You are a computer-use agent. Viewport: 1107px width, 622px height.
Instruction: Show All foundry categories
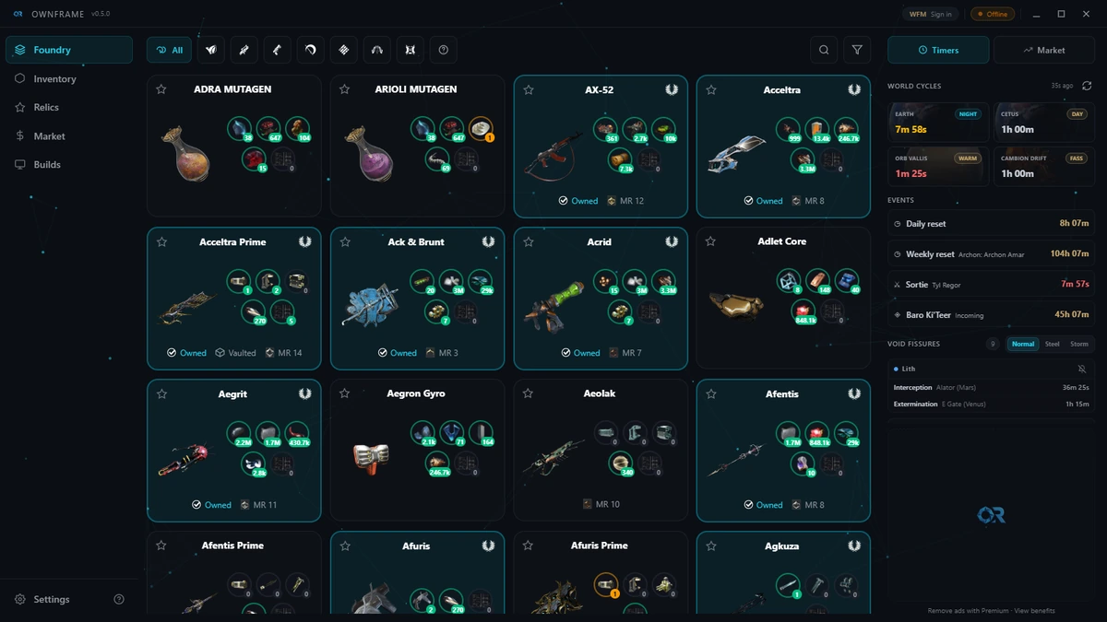point(170,50)
